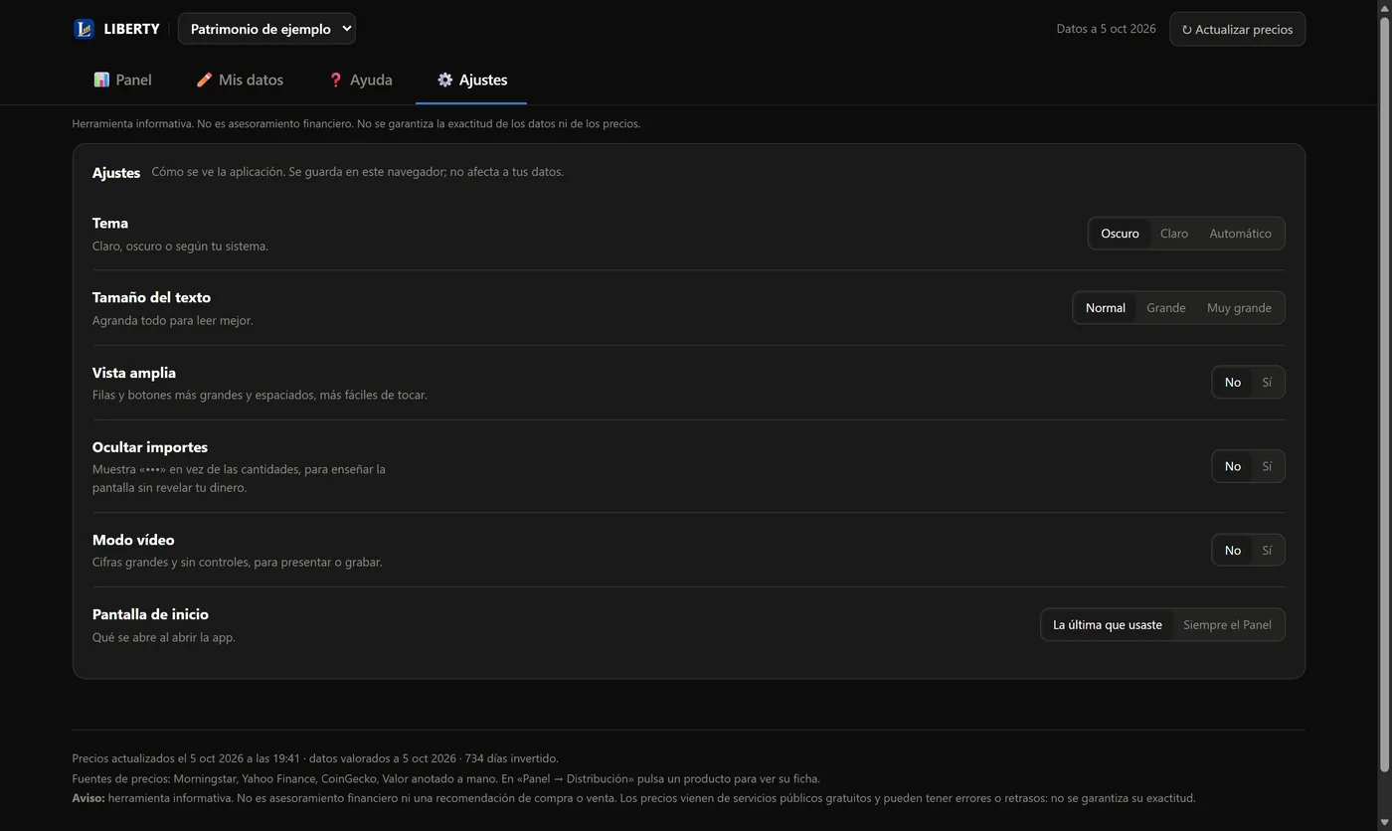Viewport: 1392px width, 831px height.
Task: Click the Ocultar importes heading
Action: pos(150,447)
